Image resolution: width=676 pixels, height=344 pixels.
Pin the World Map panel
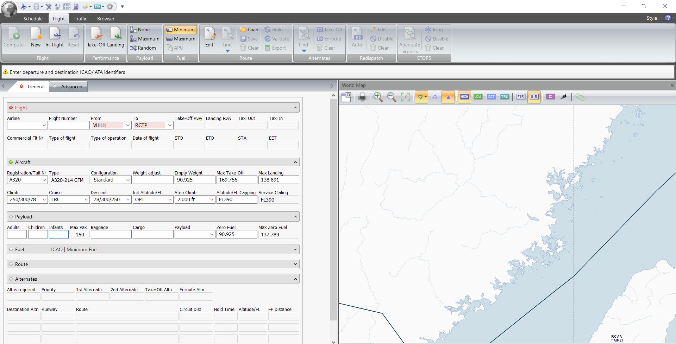point(672,85)
